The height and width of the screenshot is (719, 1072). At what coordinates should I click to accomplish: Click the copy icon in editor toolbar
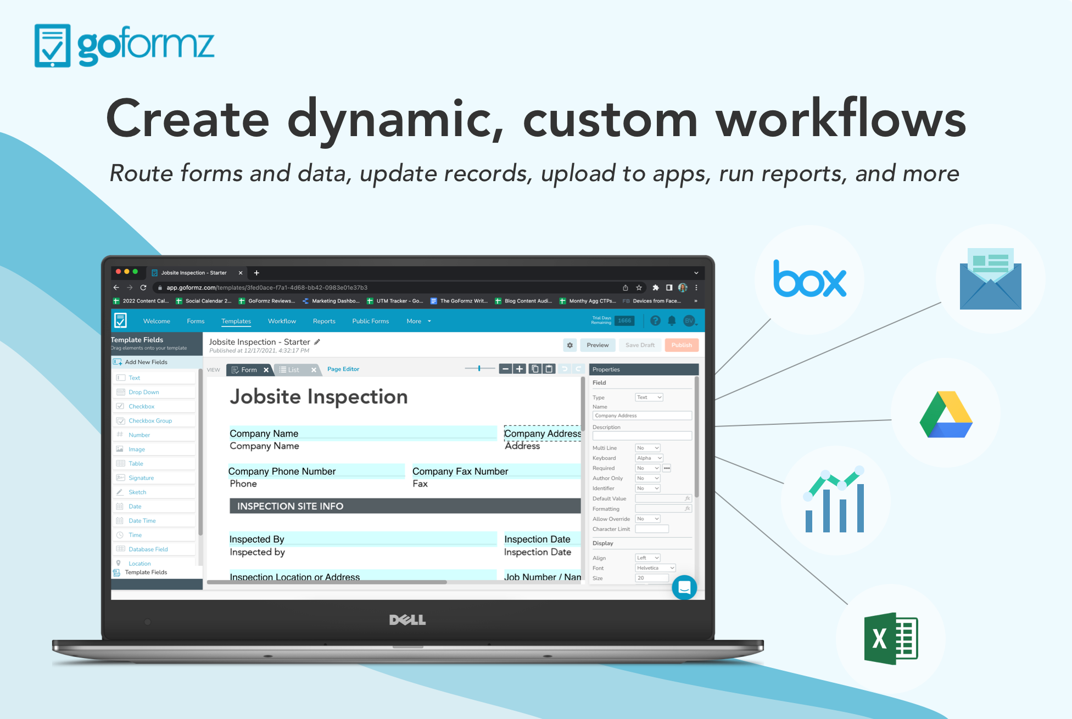click(x=534, y=369)
